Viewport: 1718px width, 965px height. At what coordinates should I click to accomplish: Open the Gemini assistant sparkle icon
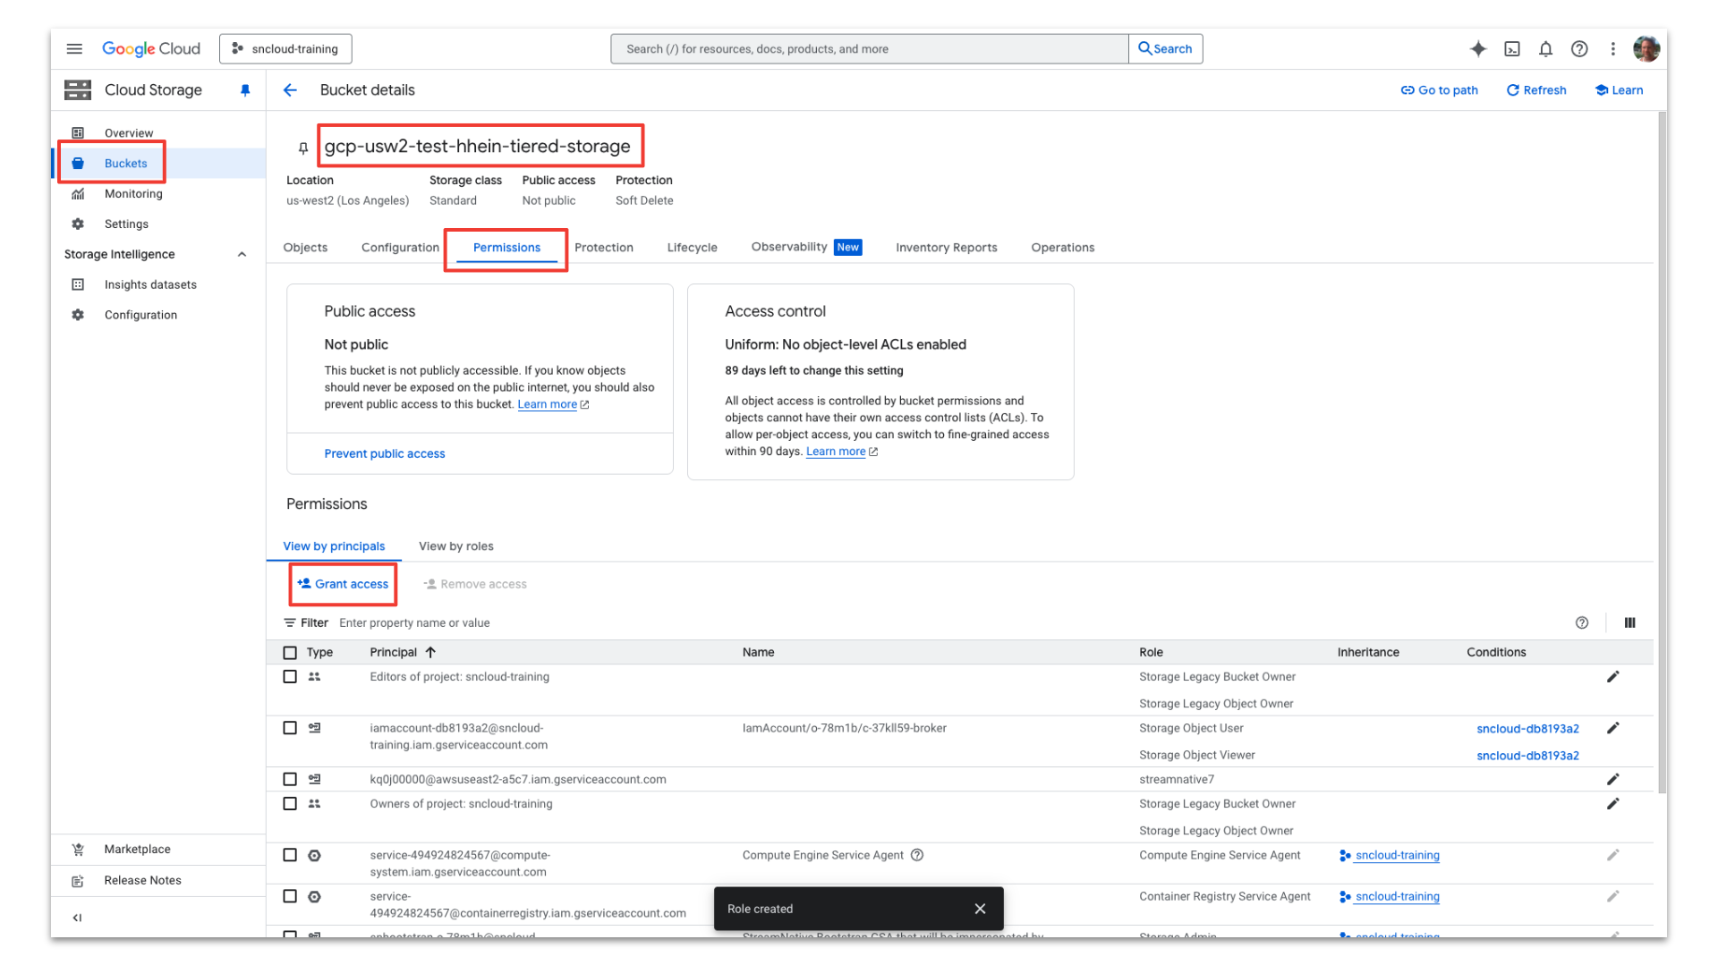coord(1477,49)
